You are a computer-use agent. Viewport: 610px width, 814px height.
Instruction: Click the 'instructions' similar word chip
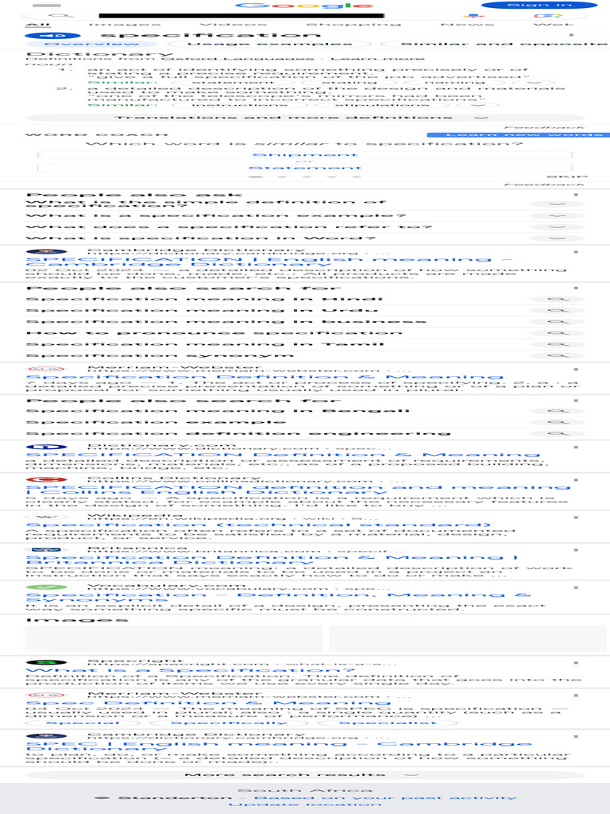[240, 106]
